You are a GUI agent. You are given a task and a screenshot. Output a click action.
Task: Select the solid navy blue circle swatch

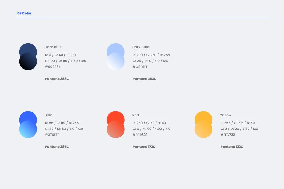[28, 48]
